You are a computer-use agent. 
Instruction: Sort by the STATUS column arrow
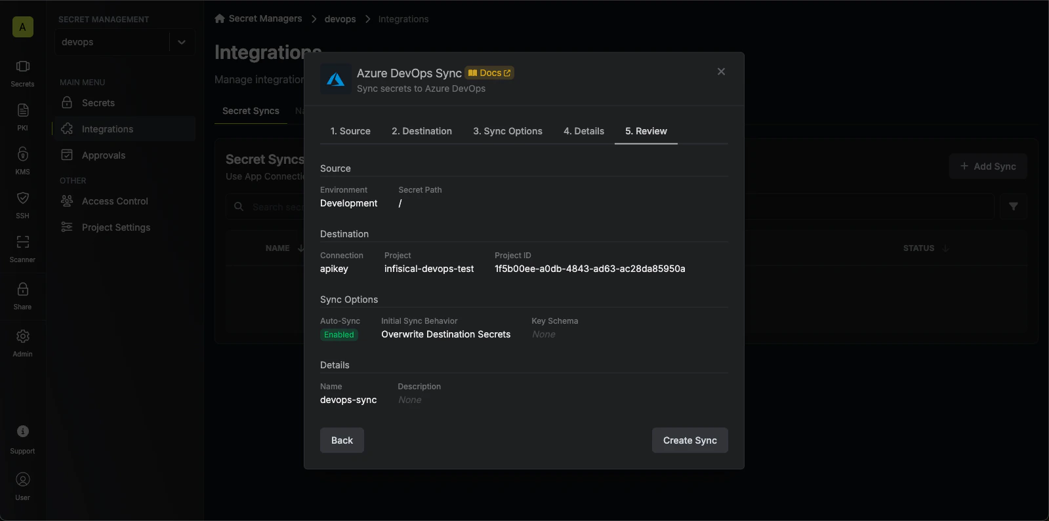pyautogui.click(x=945, y=248)
